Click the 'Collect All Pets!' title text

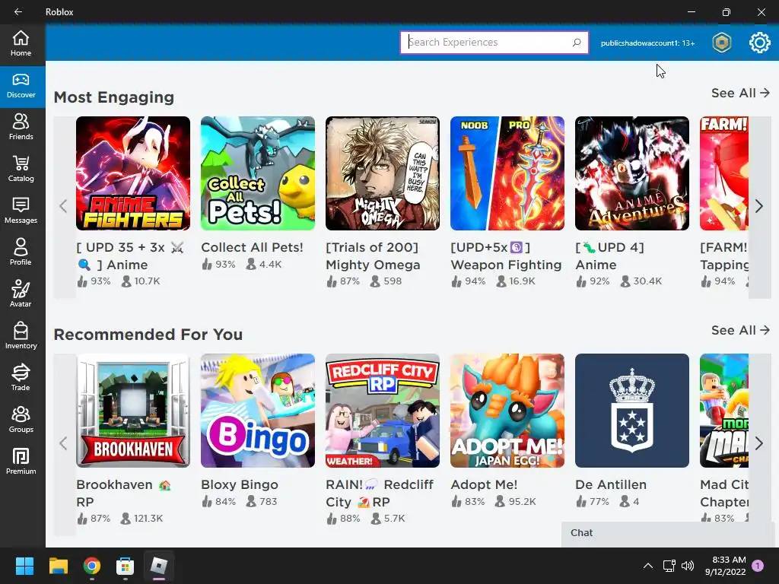252,247
